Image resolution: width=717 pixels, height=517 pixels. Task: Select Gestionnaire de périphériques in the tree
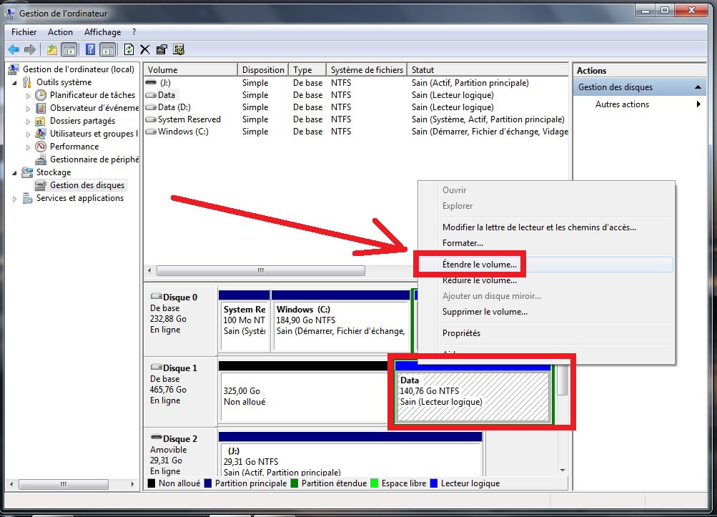coord(94,159)
